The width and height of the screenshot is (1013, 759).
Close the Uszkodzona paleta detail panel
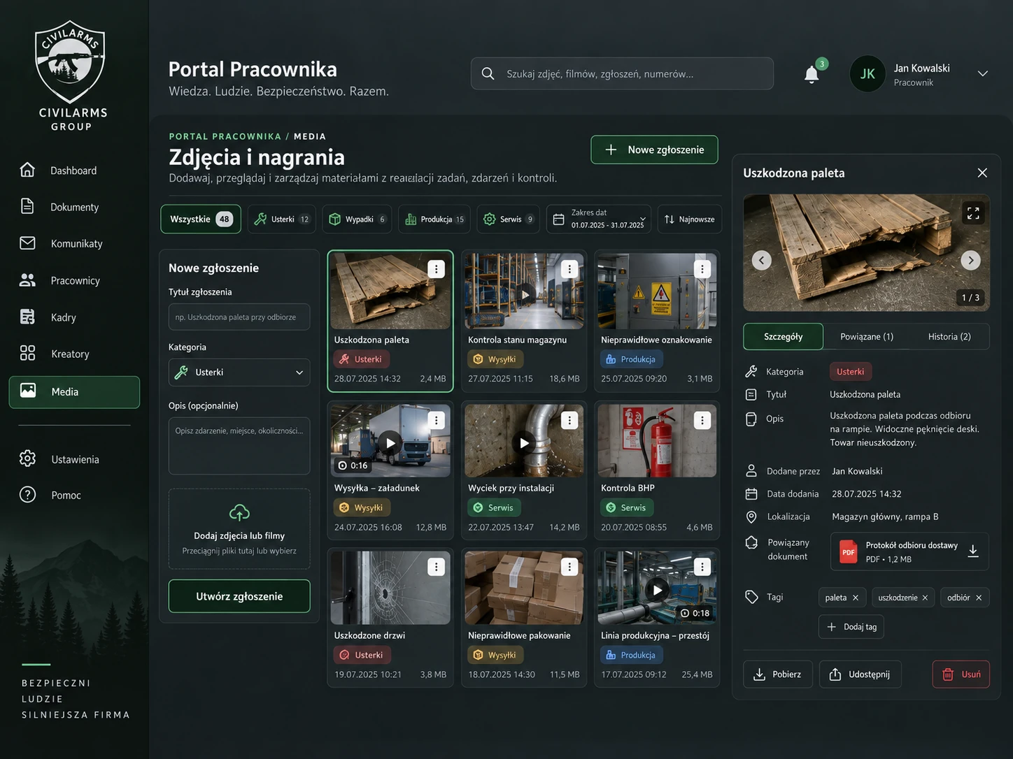point(982,173)
